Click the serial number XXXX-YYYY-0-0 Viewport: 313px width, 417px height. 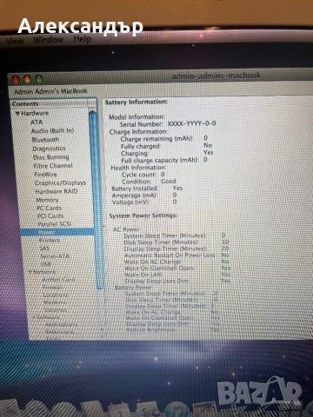click(x=191, y=123)
